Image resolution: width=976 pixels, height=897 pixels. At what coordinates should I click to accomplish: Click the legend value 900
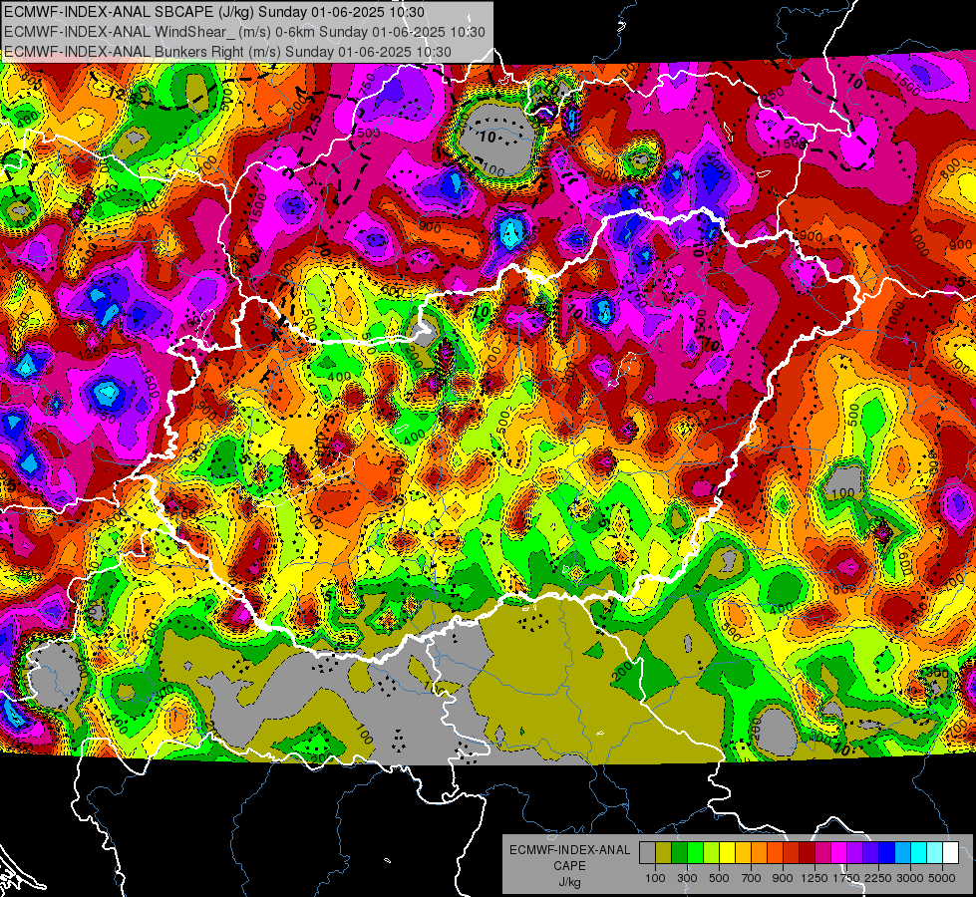[783, 878]
